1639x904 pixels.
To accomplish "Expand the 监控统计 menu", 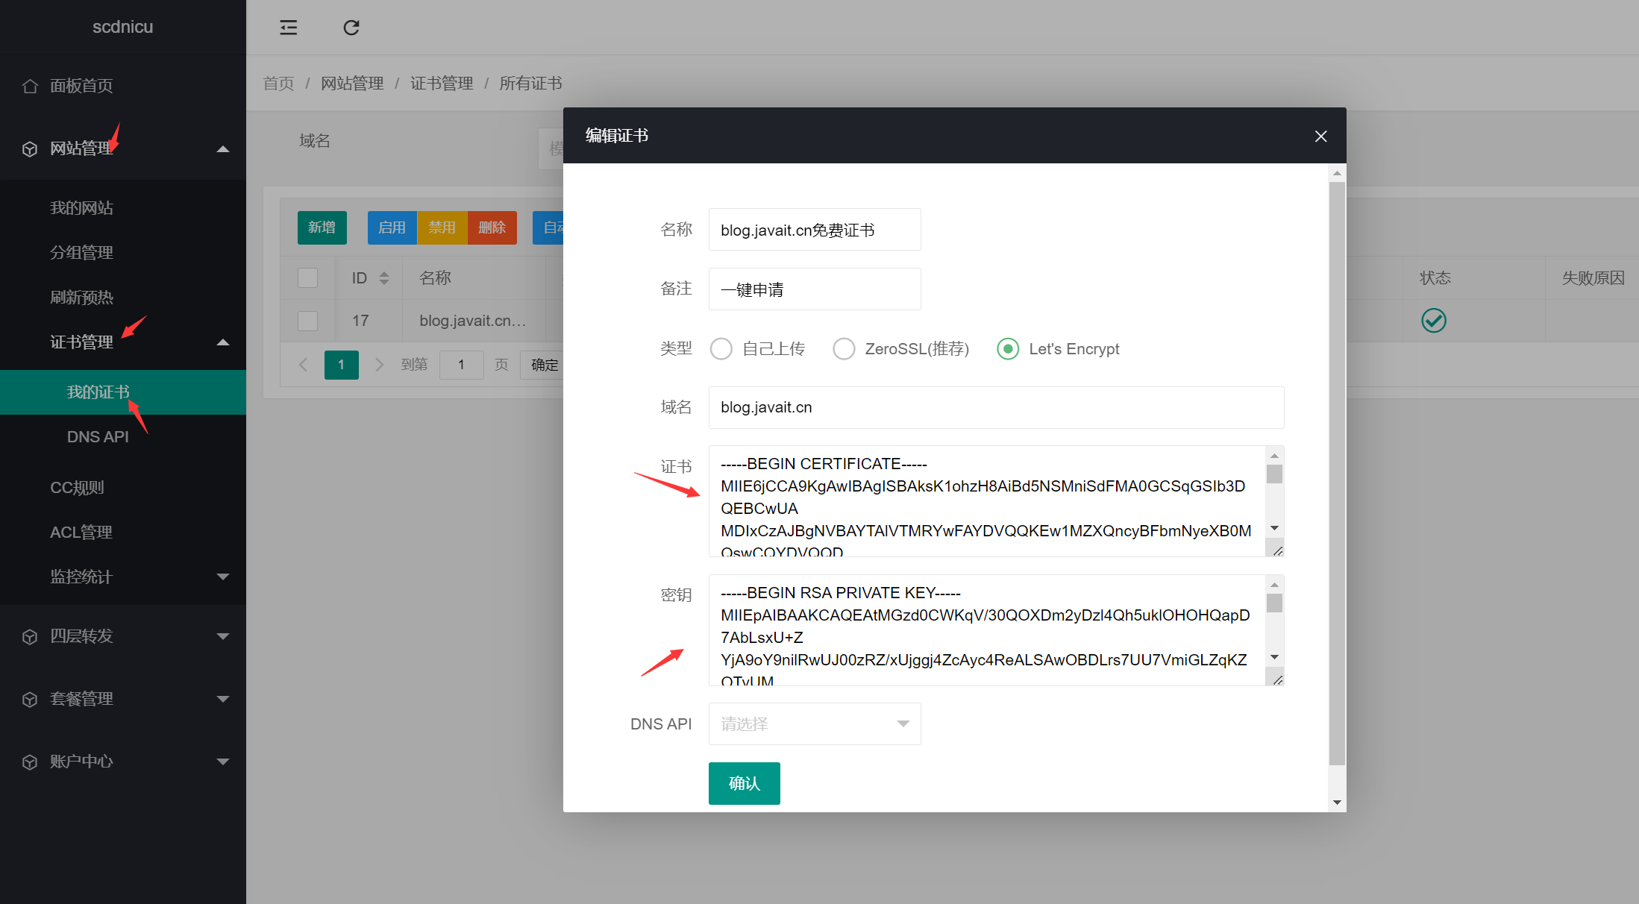I will click(x=222, y=577).
